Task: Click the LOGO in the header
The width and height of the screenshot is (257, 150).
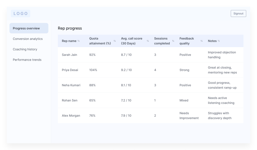Action: tap(21, 14)
